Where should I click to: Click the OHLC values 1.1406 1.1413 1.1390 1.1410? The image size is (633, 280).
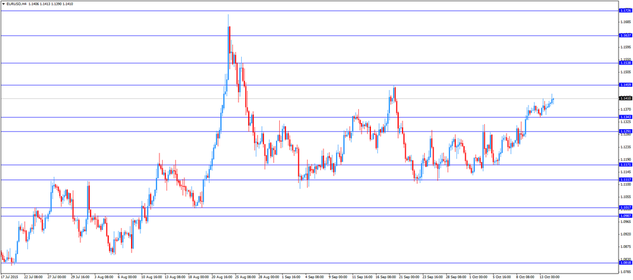coord(51,4)
